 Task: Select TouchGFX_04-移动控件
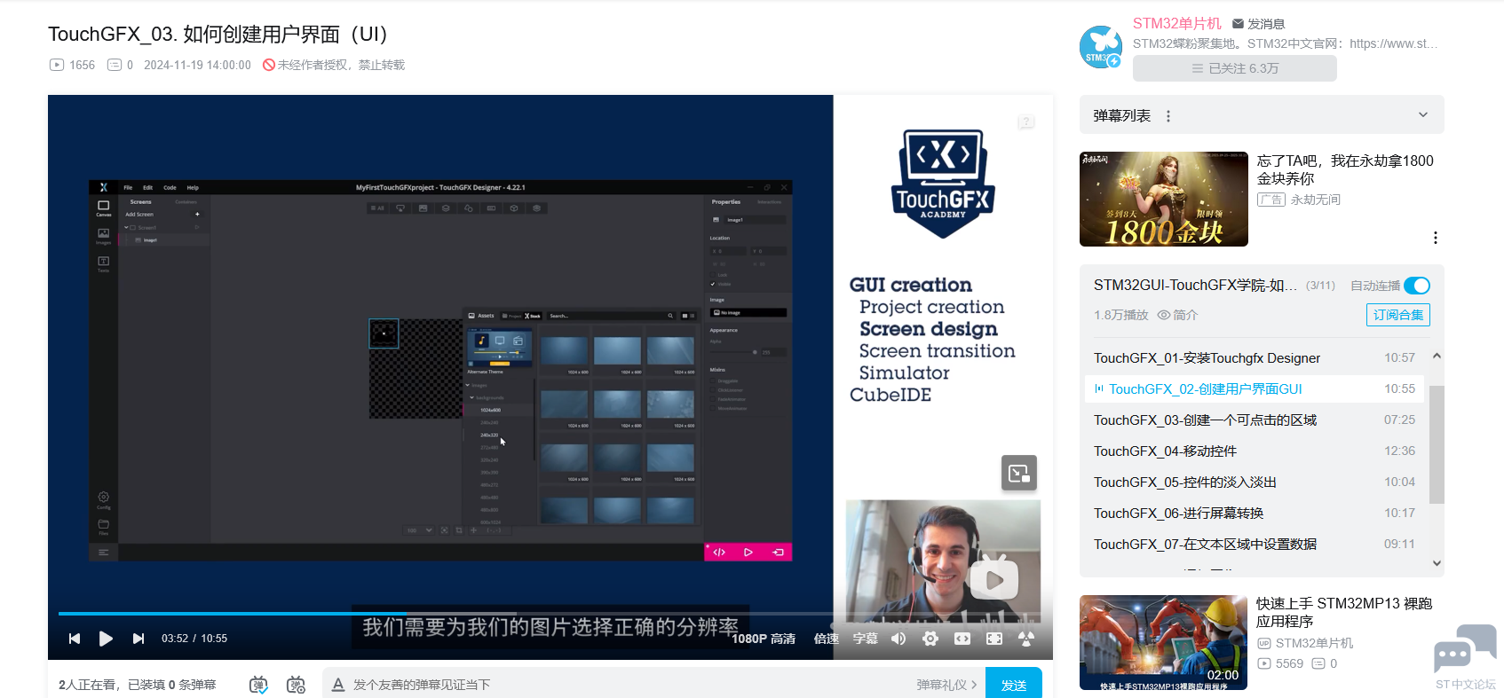[1255, 451]
